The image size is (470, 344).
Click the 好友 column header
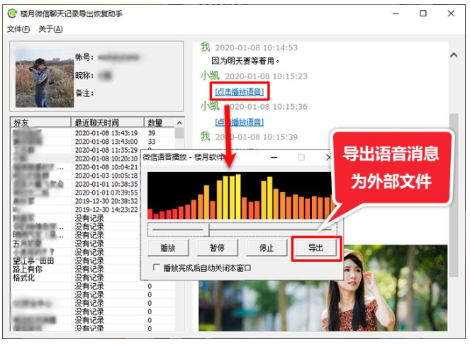41,122
